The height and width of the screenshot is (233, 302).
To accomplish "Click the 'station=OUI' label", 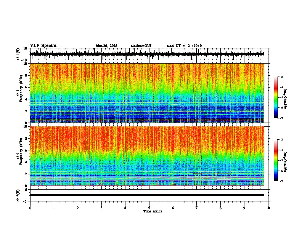I will [x=141, y=46].
